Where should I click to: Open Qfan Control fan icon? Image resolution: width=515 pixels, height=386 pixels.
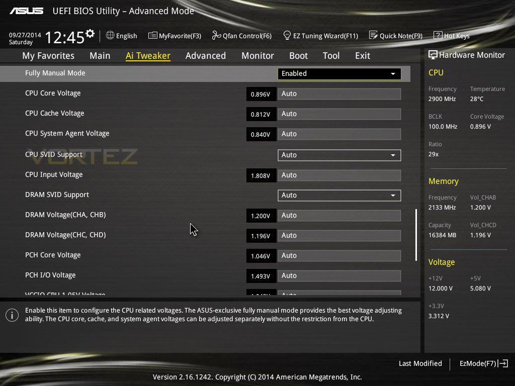click(216, 35)
